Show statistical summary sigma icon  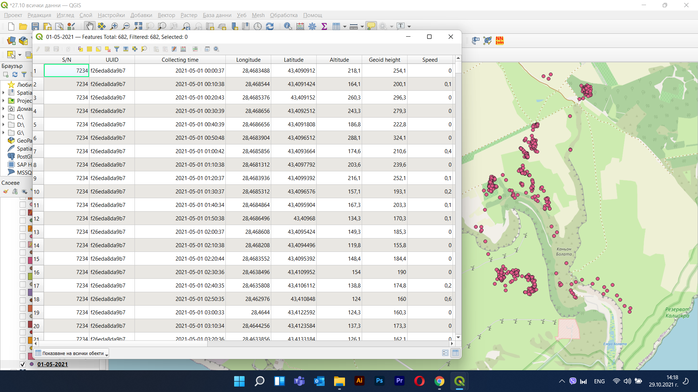pyautogui.click(x=324, y=26)
